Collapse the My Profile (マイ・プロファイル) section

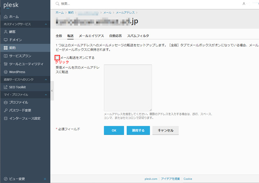coord(46,95)
